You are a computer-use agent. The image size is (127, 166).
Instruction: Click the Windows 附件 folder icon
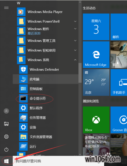[x=21, y=31]
